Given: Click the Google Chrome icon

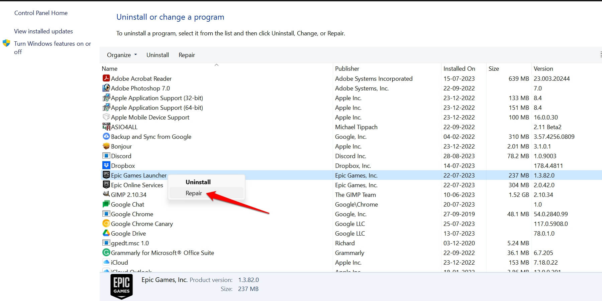Looking at the screenshot, I should click(106, 214).
